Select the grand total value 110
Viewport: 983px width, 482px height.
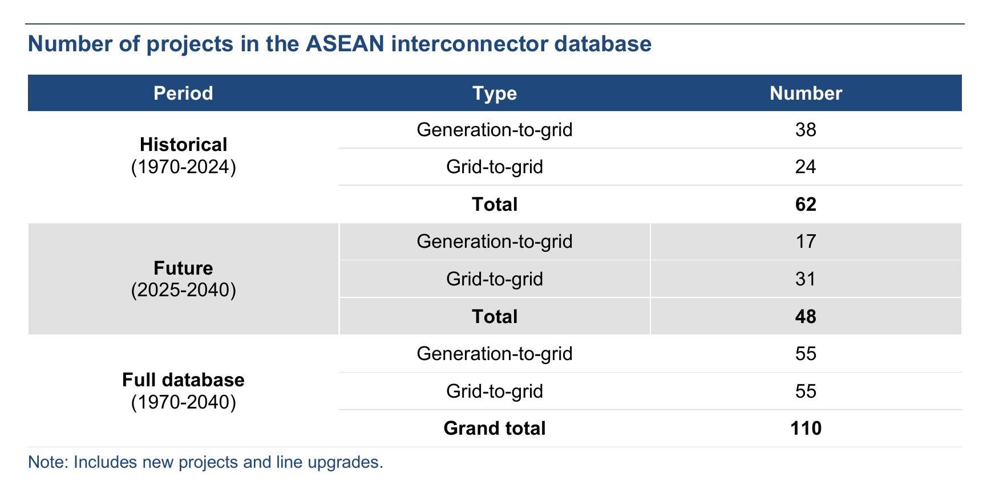[x=806, y=428]
